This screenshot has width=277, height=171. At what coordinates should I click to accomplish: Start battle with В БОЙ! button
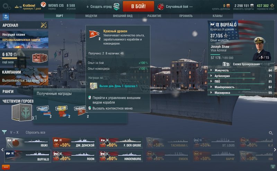pos(138,6)
